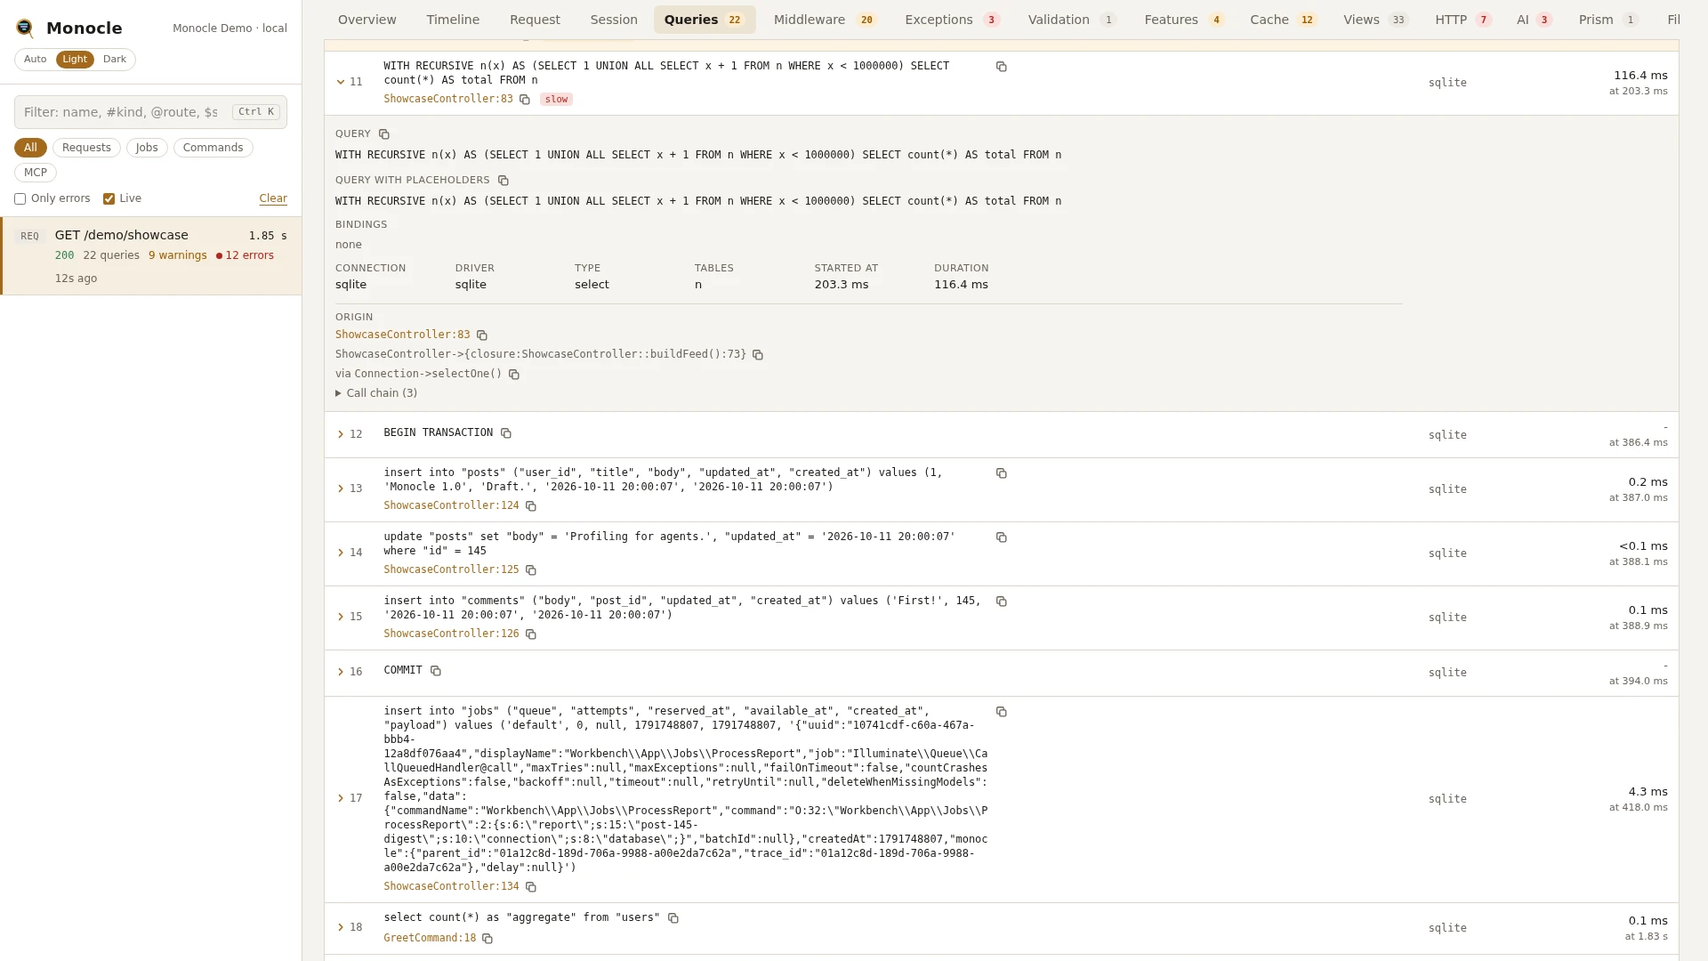This screenshot has height=961, width=1708.
Task: Select the Light theme option
Action: coord(75,60)
